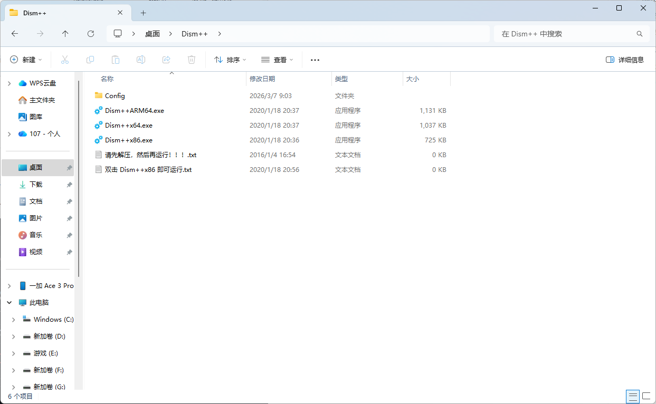The image size is (656, 404).
Task: Switch to details list view icon
Action: tap(632, 396)
